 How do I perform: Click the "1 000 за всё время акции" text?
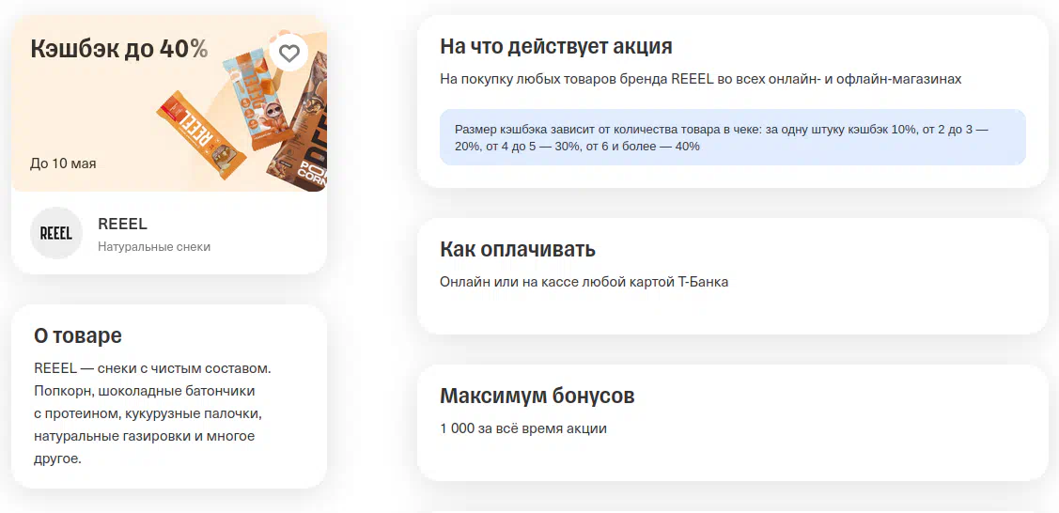point(523,428)
